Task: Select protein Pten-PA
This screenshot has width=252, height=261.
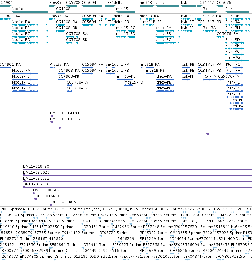Action: point(236,109)
